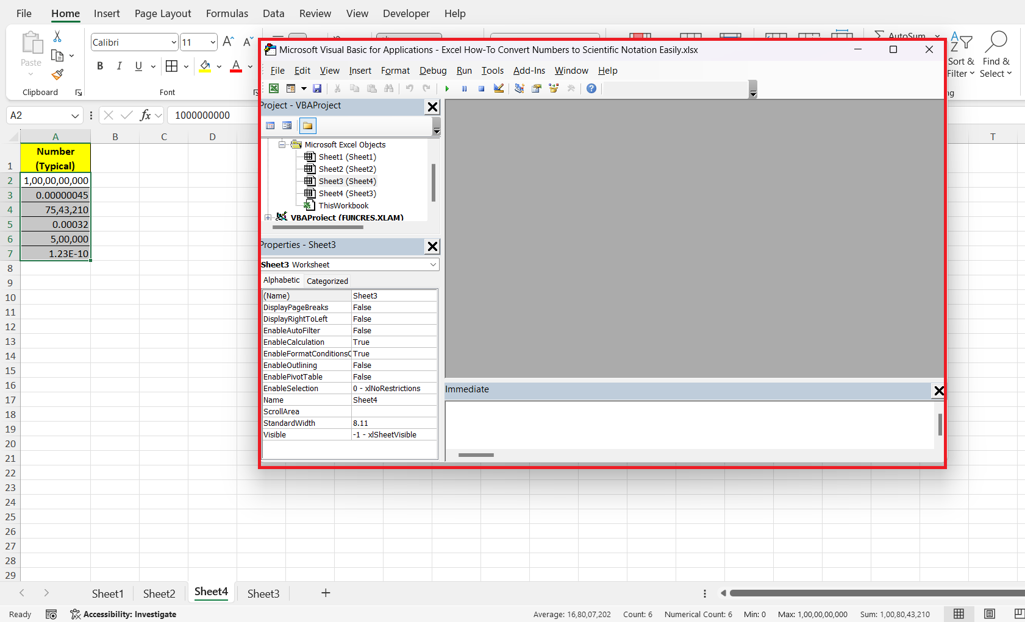Switch to Page Layout view icon
The height and width of the screenshot is (622, 1025).
[x=990, y=613]
